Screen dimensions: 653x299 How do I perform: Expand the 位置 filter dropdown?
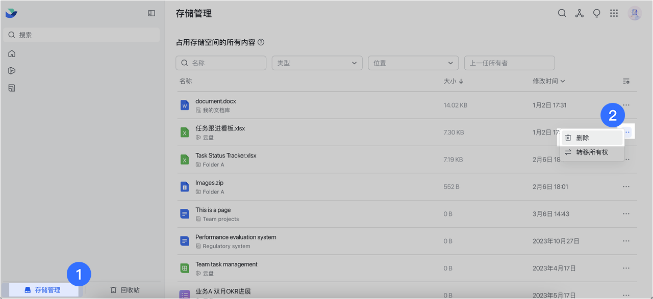pyautogui.click(x=413, y=63)
